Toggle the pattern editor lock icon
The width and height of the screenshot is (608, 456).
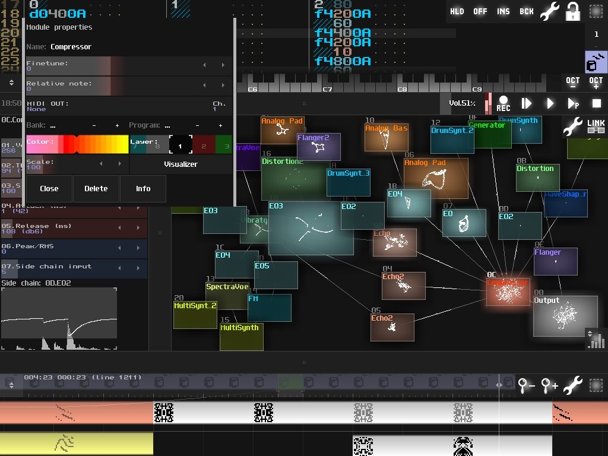pyautogui.click(x=572, y=11)
